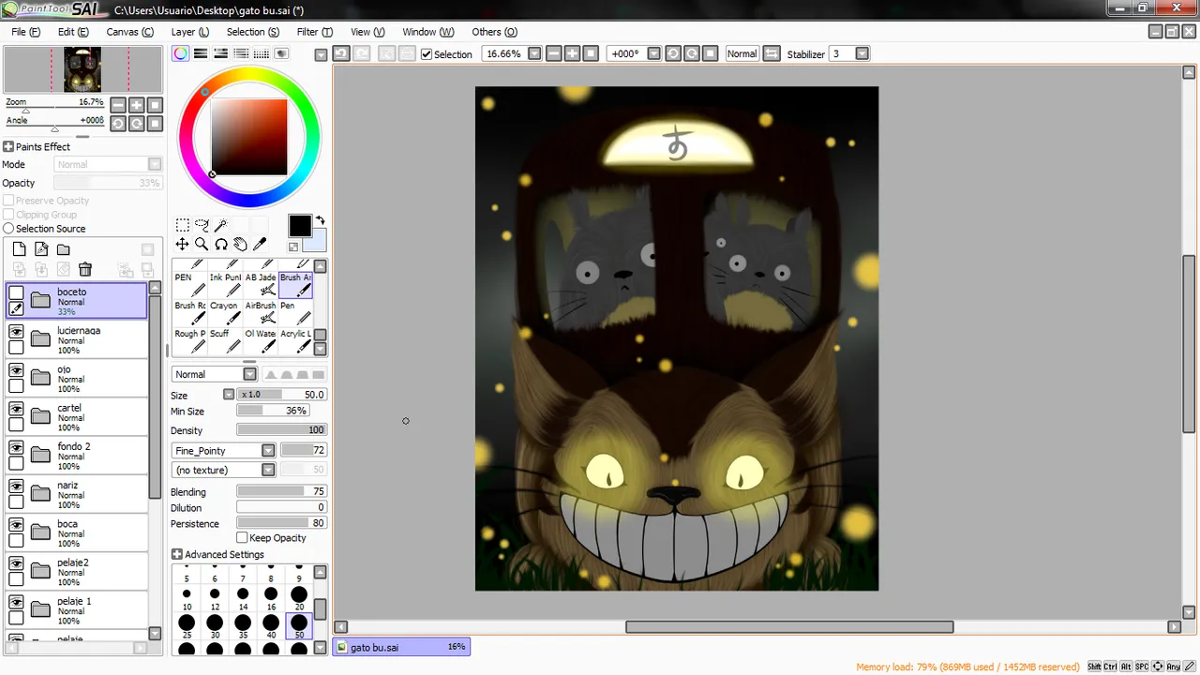Hide the ojo layer folder
The width and height of the screenshot is (1200, 675).
click(16, 369)
